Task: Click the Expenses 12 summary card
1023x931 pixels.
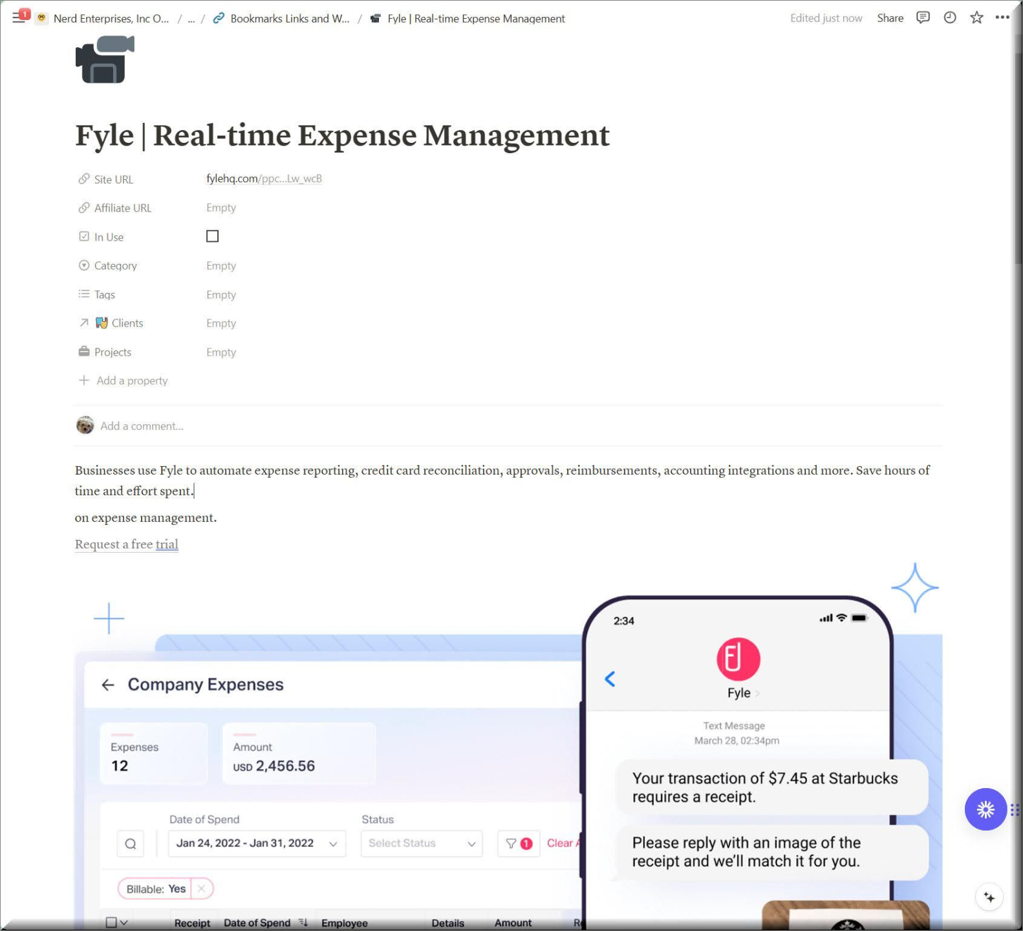Action: [x=154, y=754]
